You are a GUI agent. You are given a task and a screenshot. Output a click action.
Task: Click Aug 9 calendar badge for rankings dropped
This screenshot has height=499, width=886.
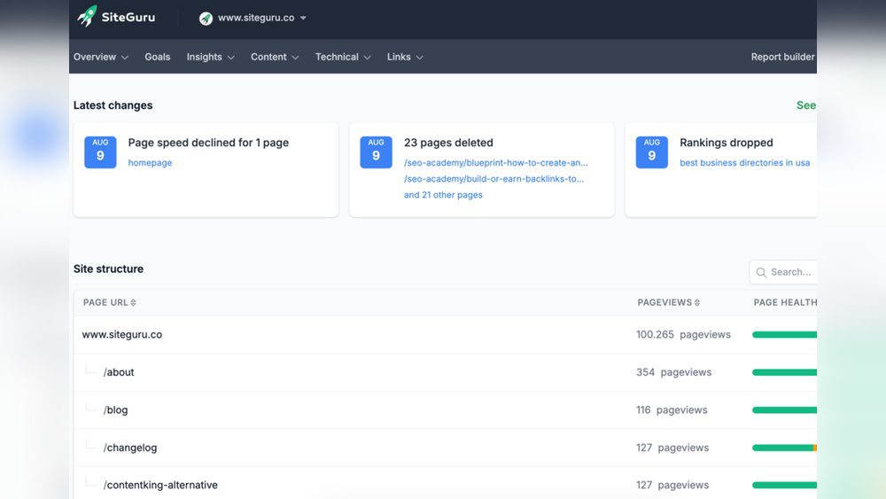pyautogui.click(x=651, y=152)
